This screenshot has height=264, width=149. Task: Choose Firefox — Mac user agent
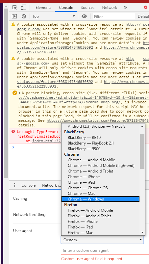[x=100, y=232]
